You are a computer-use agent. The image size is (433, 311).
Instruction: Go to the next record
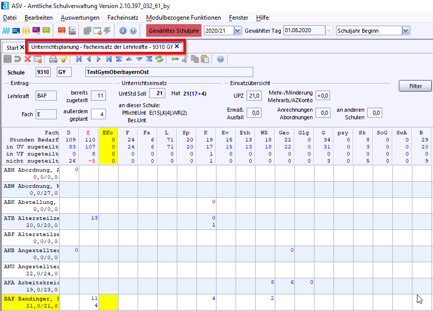click(x=98, y=59)
